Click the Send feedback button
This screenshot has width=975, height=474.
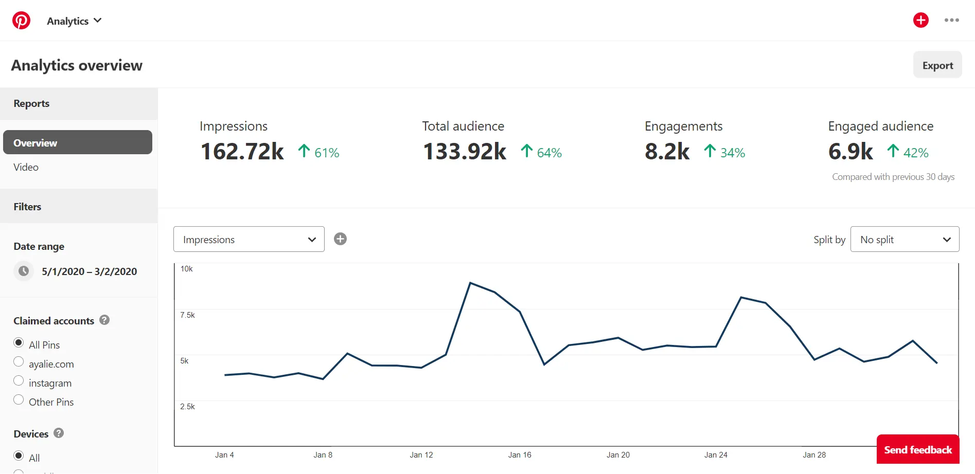[917, 449]
